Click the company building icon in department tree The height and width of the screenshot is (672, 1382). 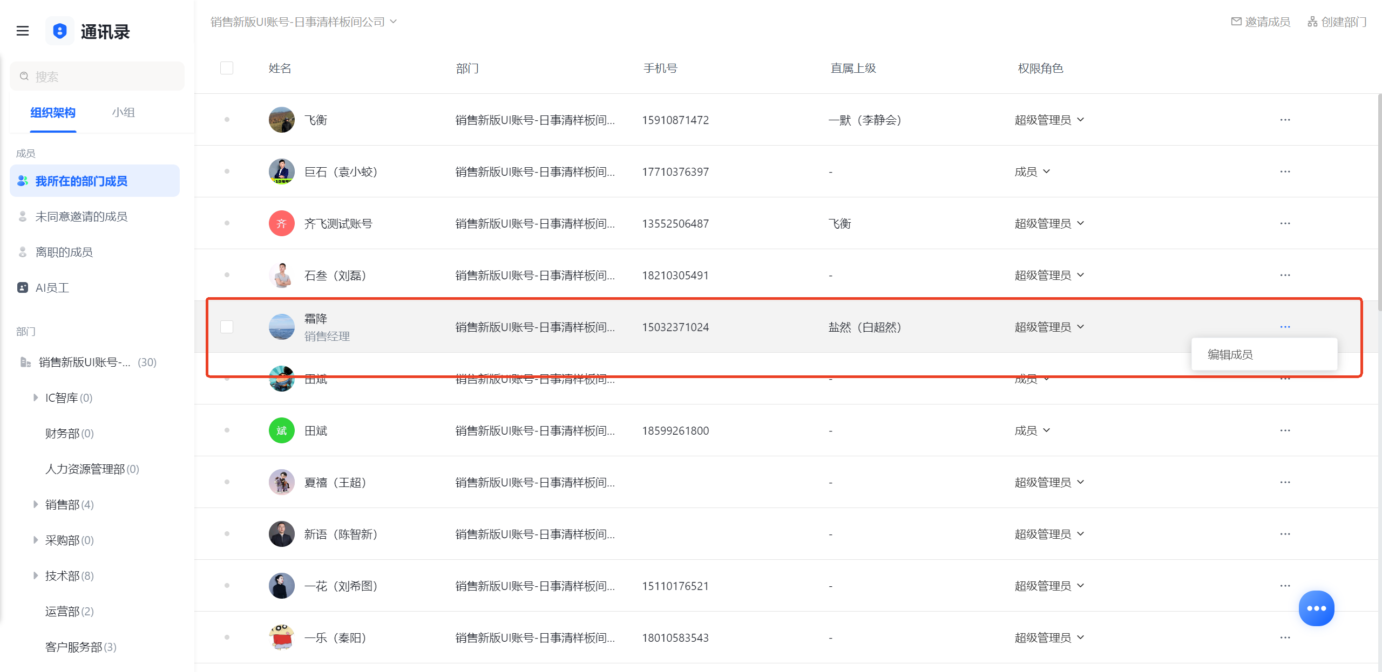tap(25, 362)
